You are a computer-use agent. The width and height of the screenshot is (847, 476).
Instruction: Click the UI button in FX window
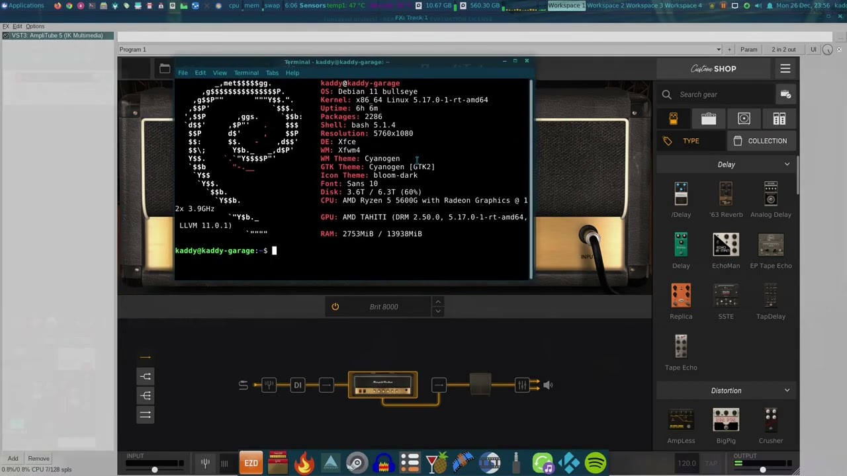(813, 50)
